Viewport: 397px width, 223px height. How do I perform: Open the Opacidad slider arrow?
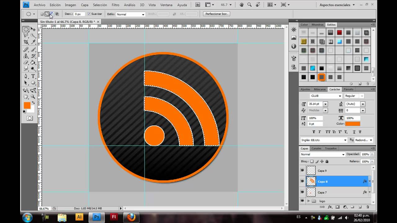tap(372, 154)
